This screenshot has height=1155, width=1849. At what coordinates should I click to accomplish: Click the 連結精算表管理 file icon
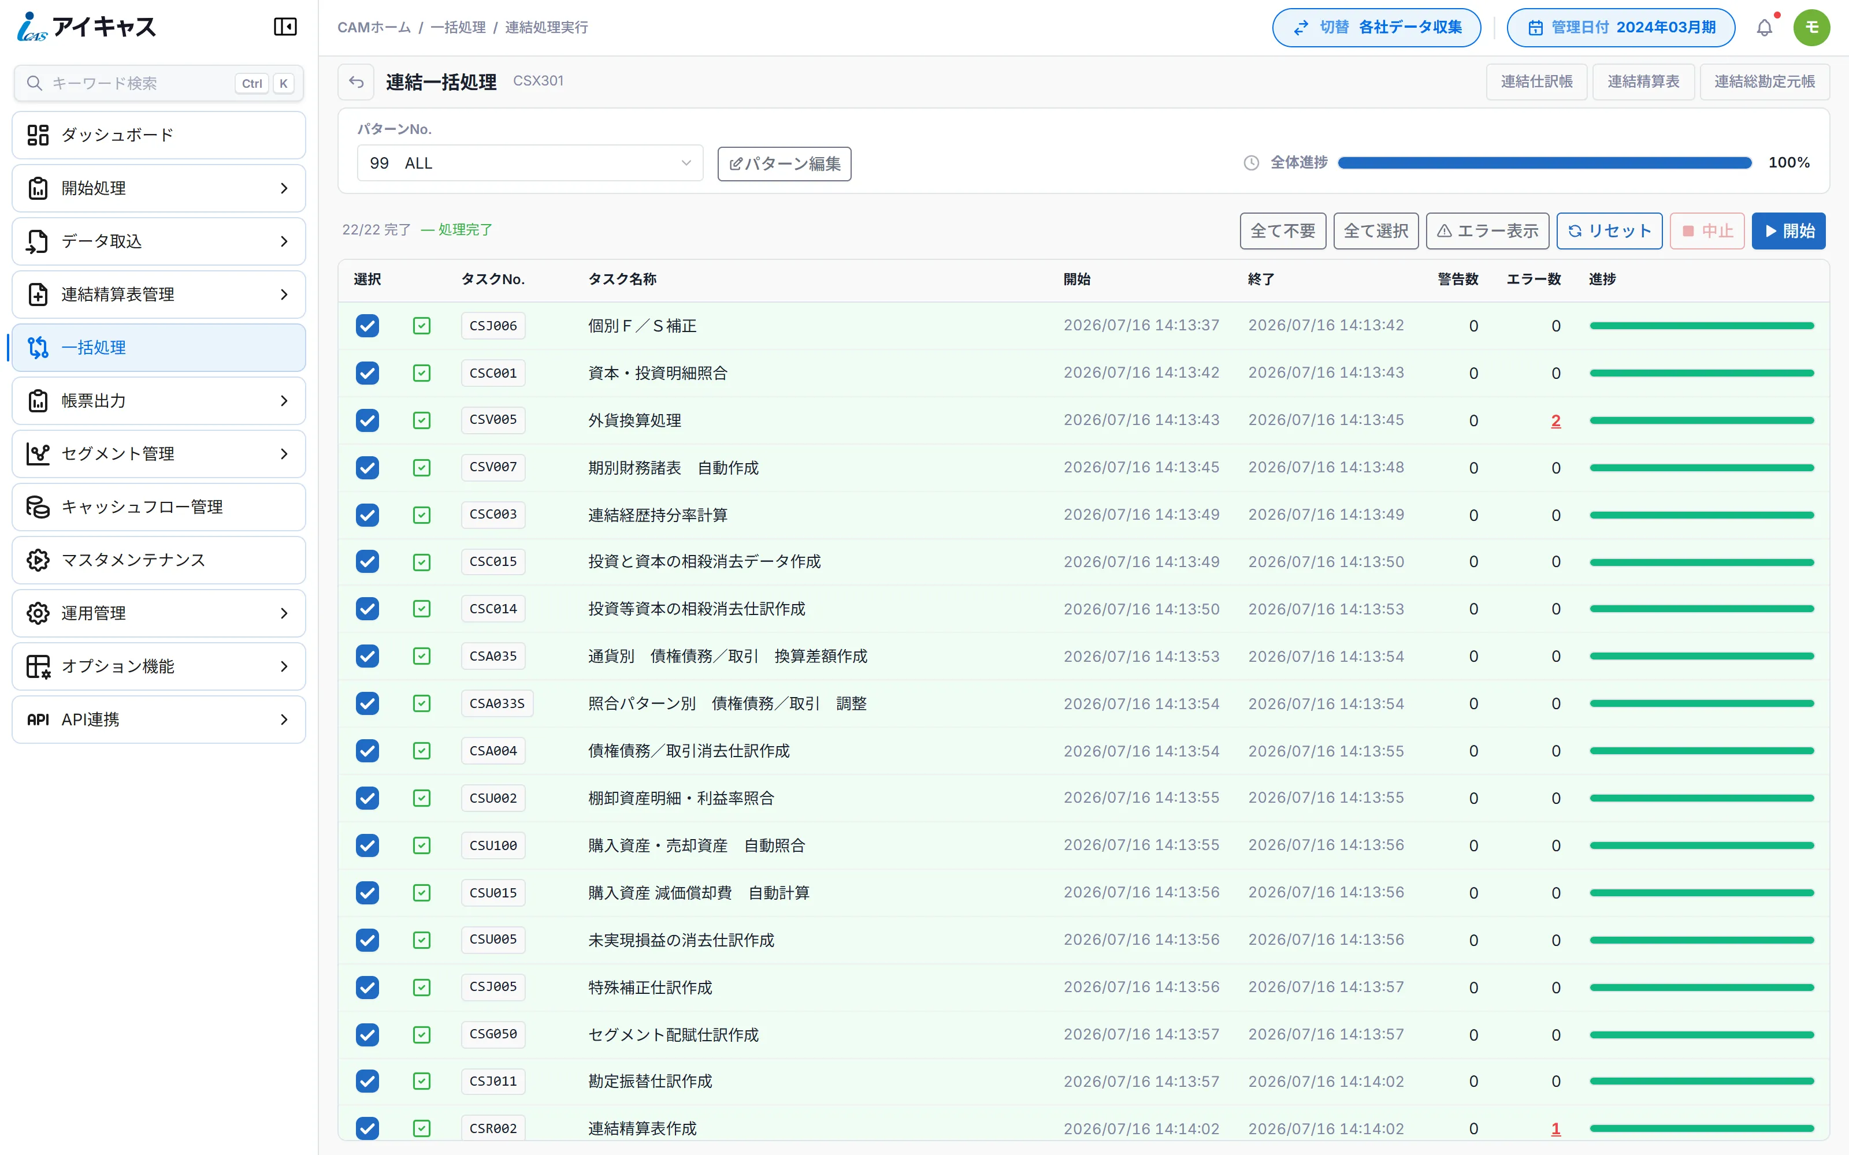[x=38, y=295]
